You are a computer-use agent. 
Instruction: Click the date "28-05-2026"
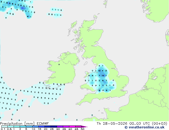click(115, 124)
